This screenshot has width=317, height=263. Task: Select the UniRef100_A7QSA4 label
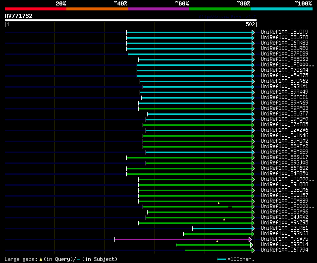(x=284, y=70)
